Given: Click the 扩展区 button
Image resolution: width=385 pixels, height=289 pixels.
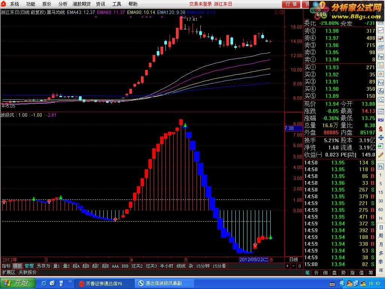Looking at the screenshot, I should tap(9, 272).
